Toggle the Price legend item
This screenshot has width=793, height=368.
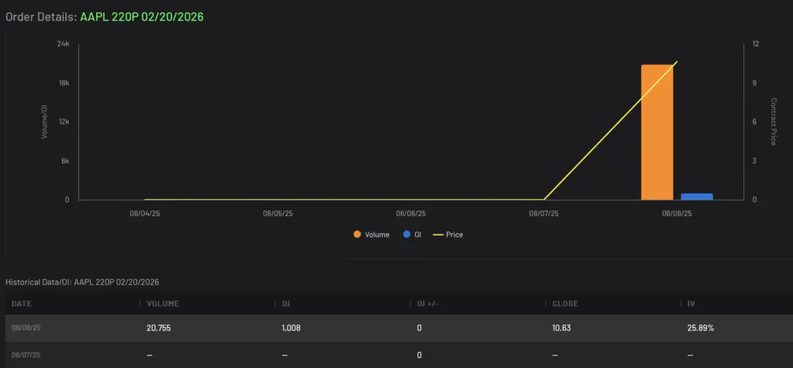pyautogui.click(x=448, y=235)
